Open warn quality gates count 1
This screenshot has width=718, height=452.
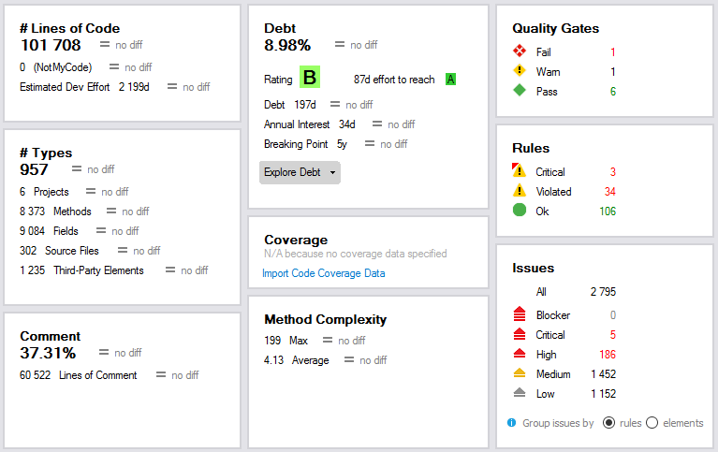point(612,72)
